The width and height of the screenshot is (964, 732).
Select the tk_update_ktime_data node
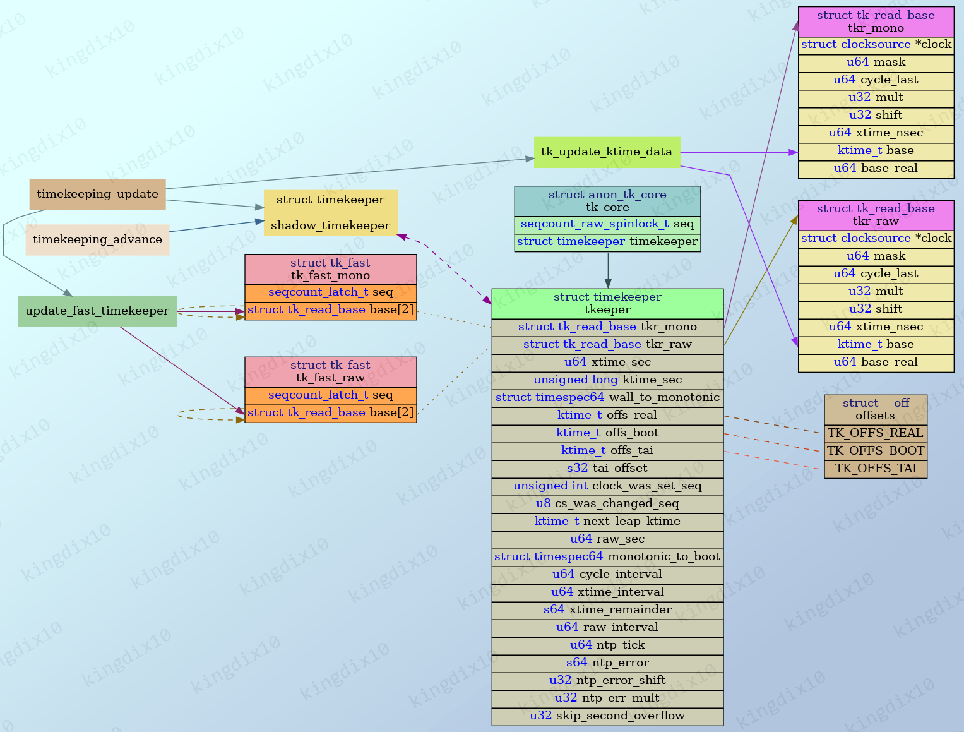pos(607,152)
